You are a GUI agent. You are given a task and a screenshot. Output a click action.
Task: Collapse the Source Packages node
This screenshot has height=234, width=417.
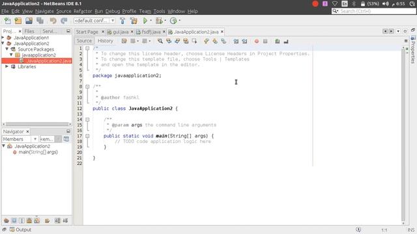coord(7,49)
